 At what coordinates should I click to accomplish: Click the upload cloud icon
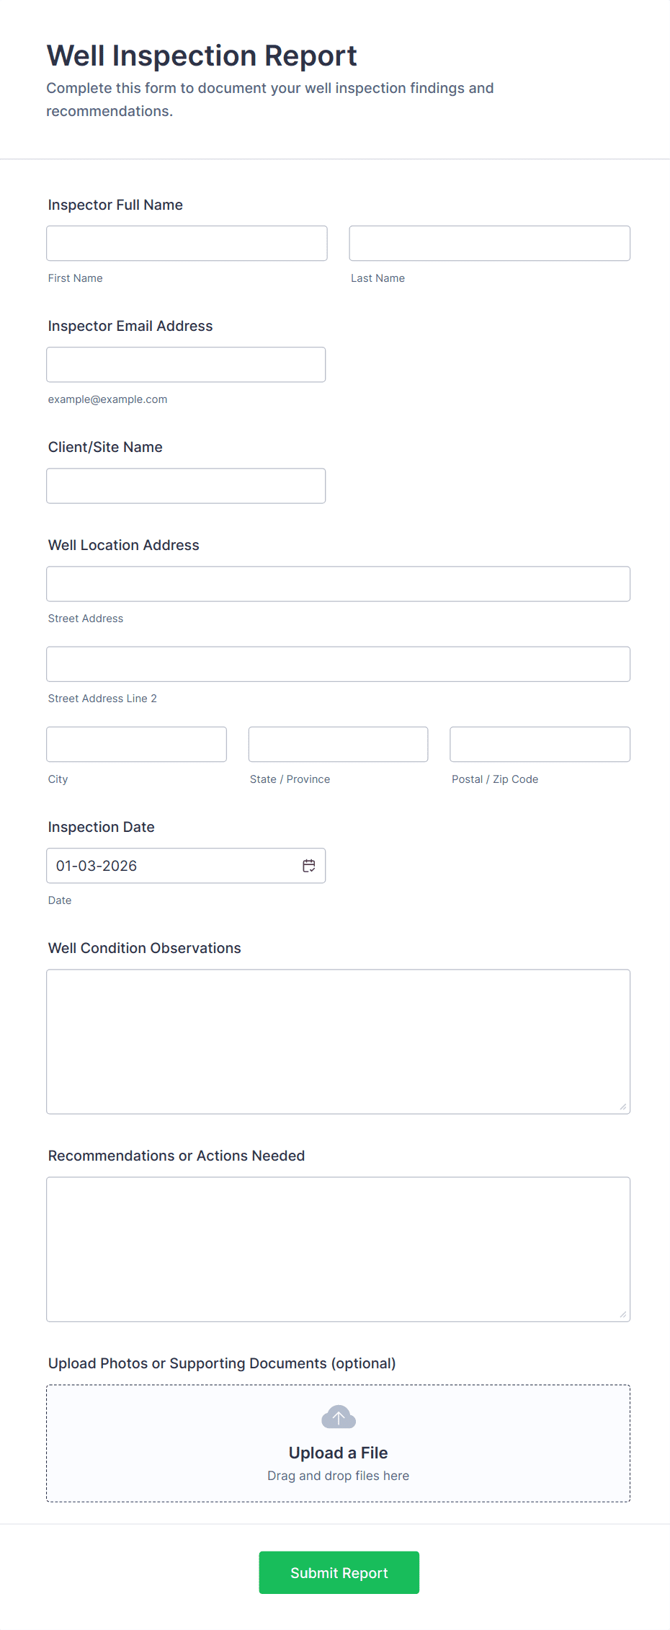tap(338, 1416)
